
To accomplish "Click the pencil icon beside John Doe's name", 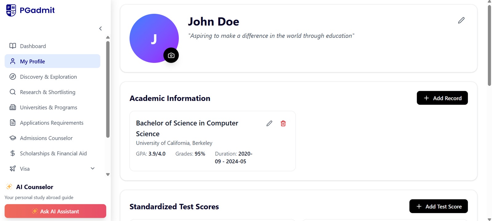I will (x=461, y=21).
